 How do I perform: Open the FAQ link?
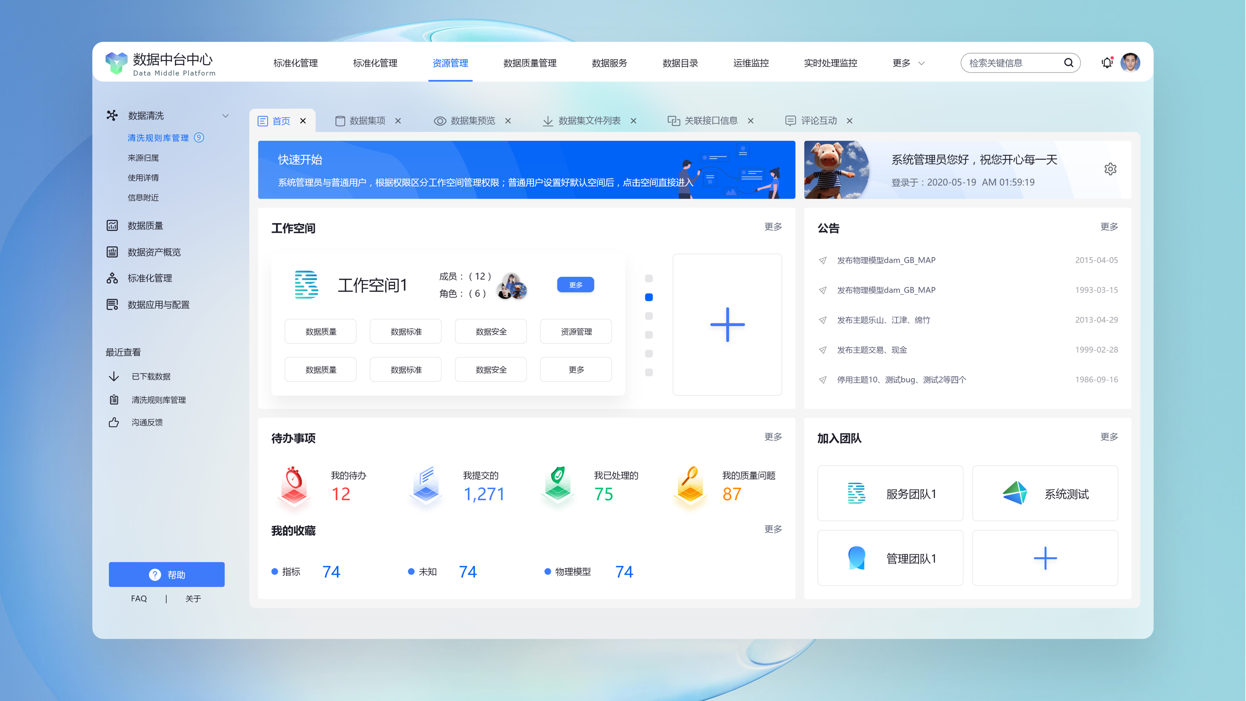tap(139, 598)
